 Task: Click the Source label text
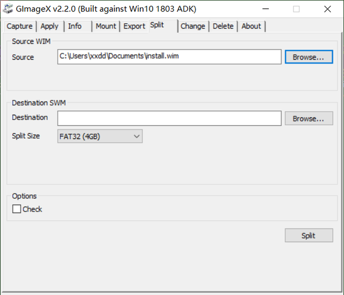pyautogui.click(x=23, y=57)
